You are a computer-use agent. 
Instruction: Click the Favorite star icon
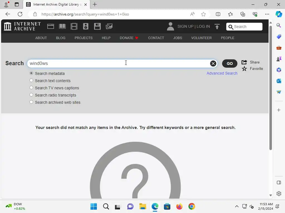[x=244, y=69]
